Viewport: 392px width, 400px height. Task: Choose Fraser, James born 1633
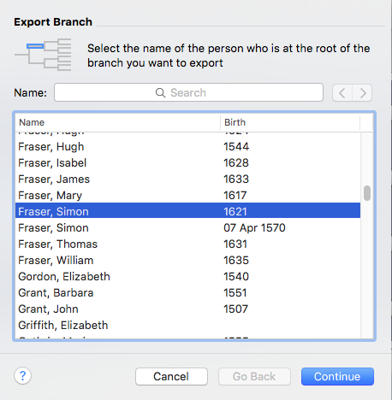[x=187, y=179]
